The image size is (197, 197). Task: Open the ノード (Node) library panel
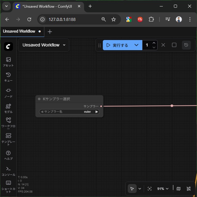8,93
